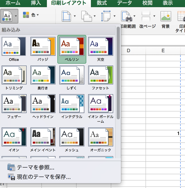Select the イオン theme
185x188 pixels.
(14, 140)
